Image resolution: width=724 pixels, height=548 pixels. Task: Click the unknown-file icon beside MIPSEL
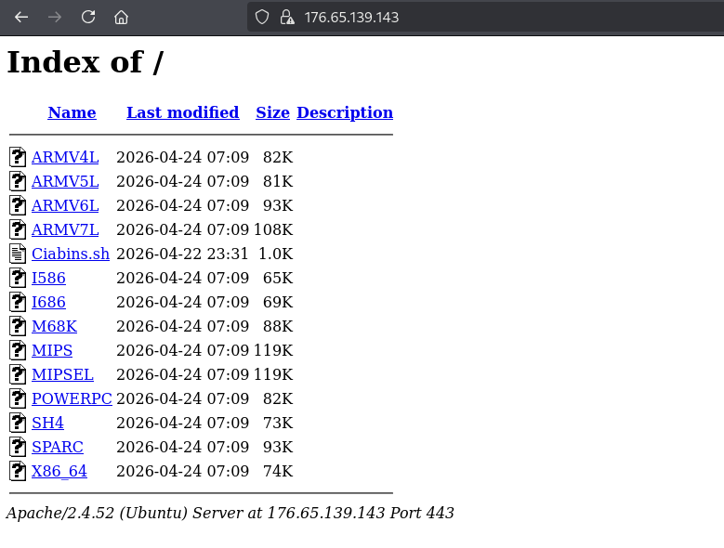(18, 374)
